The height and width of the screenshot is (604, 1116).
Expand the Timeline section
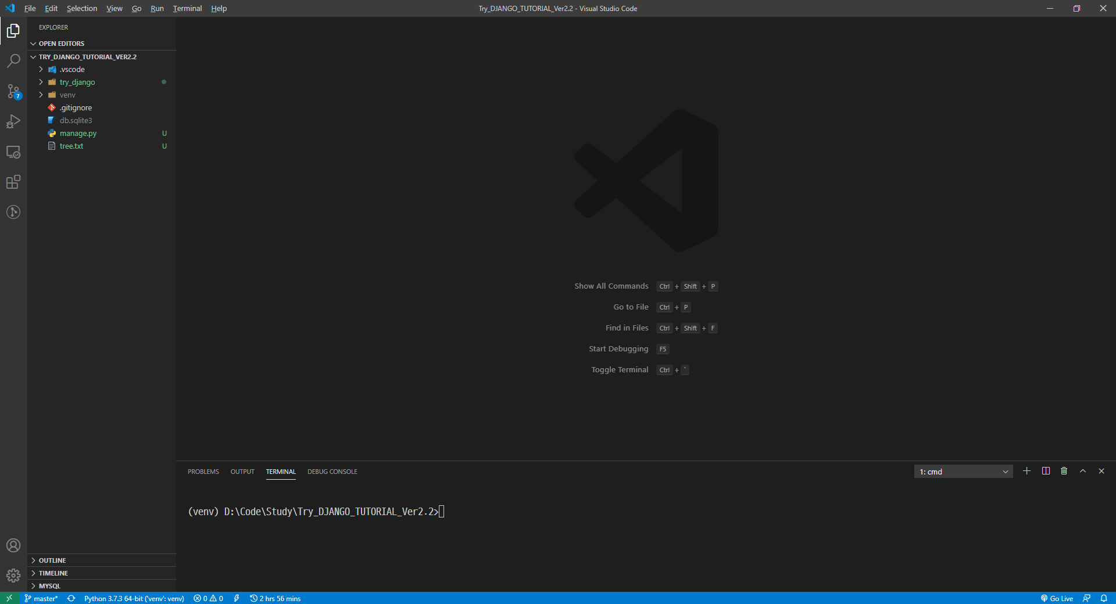(x=102, y=573)
